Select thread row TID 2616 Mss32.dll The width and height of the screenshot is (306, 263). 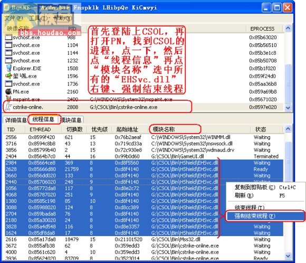tap(144, 239)
